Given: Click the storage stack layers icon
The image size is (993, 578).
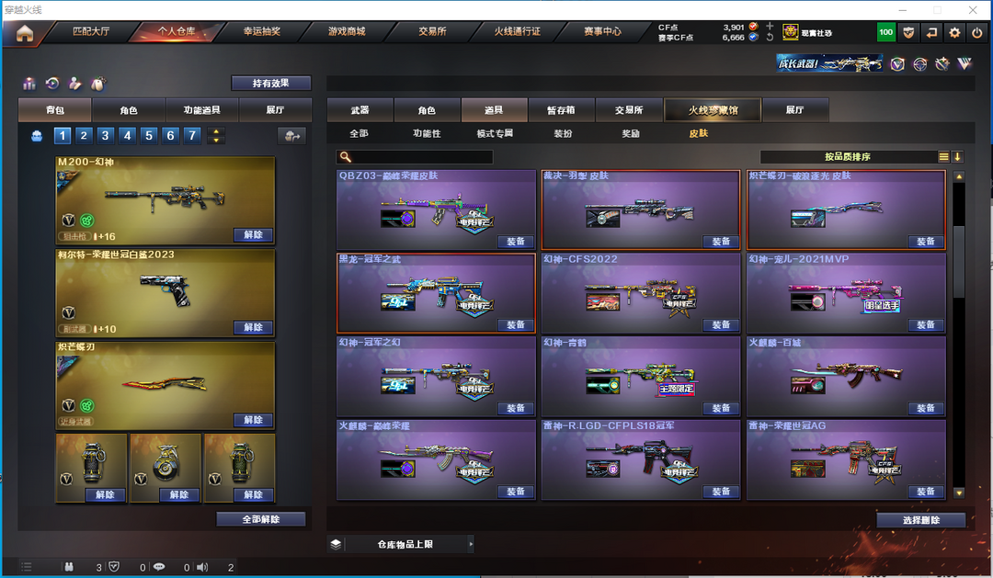Looking at the screenshot, I should (x=337, y=544).
